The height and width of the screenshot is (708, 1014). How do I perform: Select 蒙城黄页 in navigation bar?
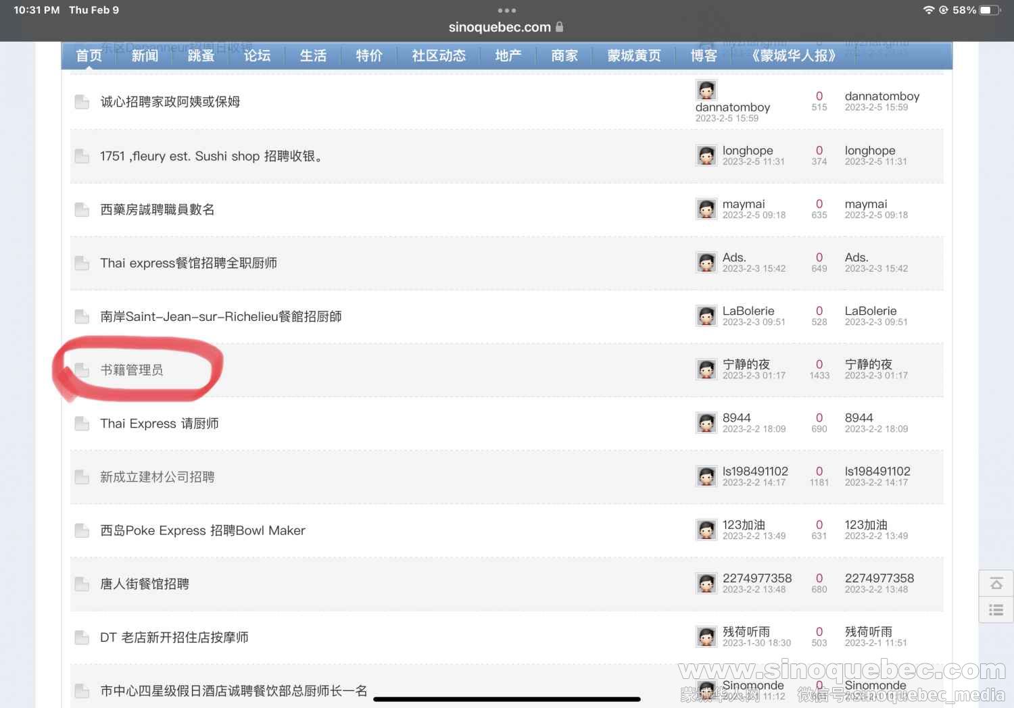point(634,55)
